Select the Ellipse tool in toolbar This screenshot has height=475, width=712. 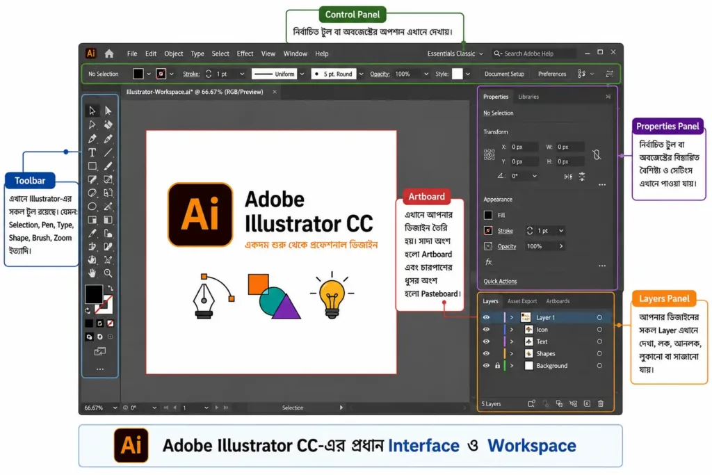pyautogui.click(x=92, y=207)
